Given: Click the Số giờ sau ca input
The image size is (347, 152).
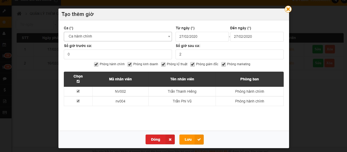Looking at the screenshot, I should 229,54.
